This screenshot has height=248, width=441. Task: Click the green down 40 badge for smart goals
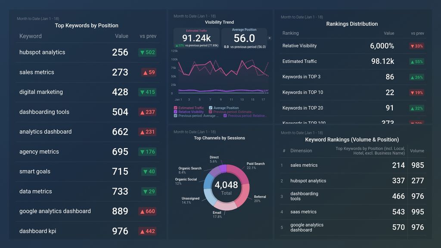(x=149, y=171)
